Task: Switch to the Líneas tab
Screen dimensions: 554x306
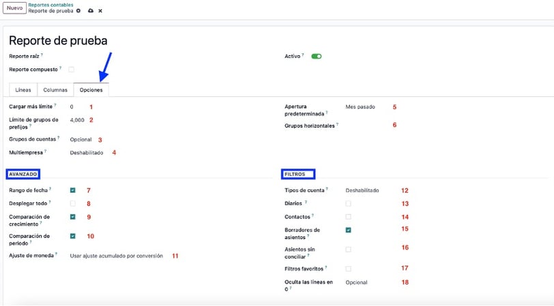Action: [23, 90]
